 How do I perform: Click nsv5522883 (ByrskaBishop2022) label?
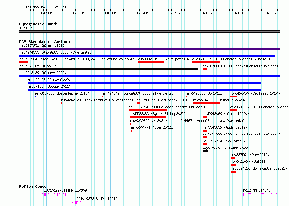tap(157, 114)
